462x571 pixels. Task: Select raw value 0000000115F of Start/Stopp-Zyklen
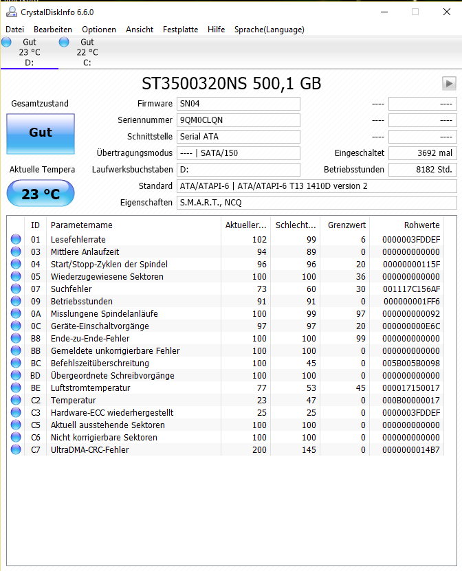411,265
